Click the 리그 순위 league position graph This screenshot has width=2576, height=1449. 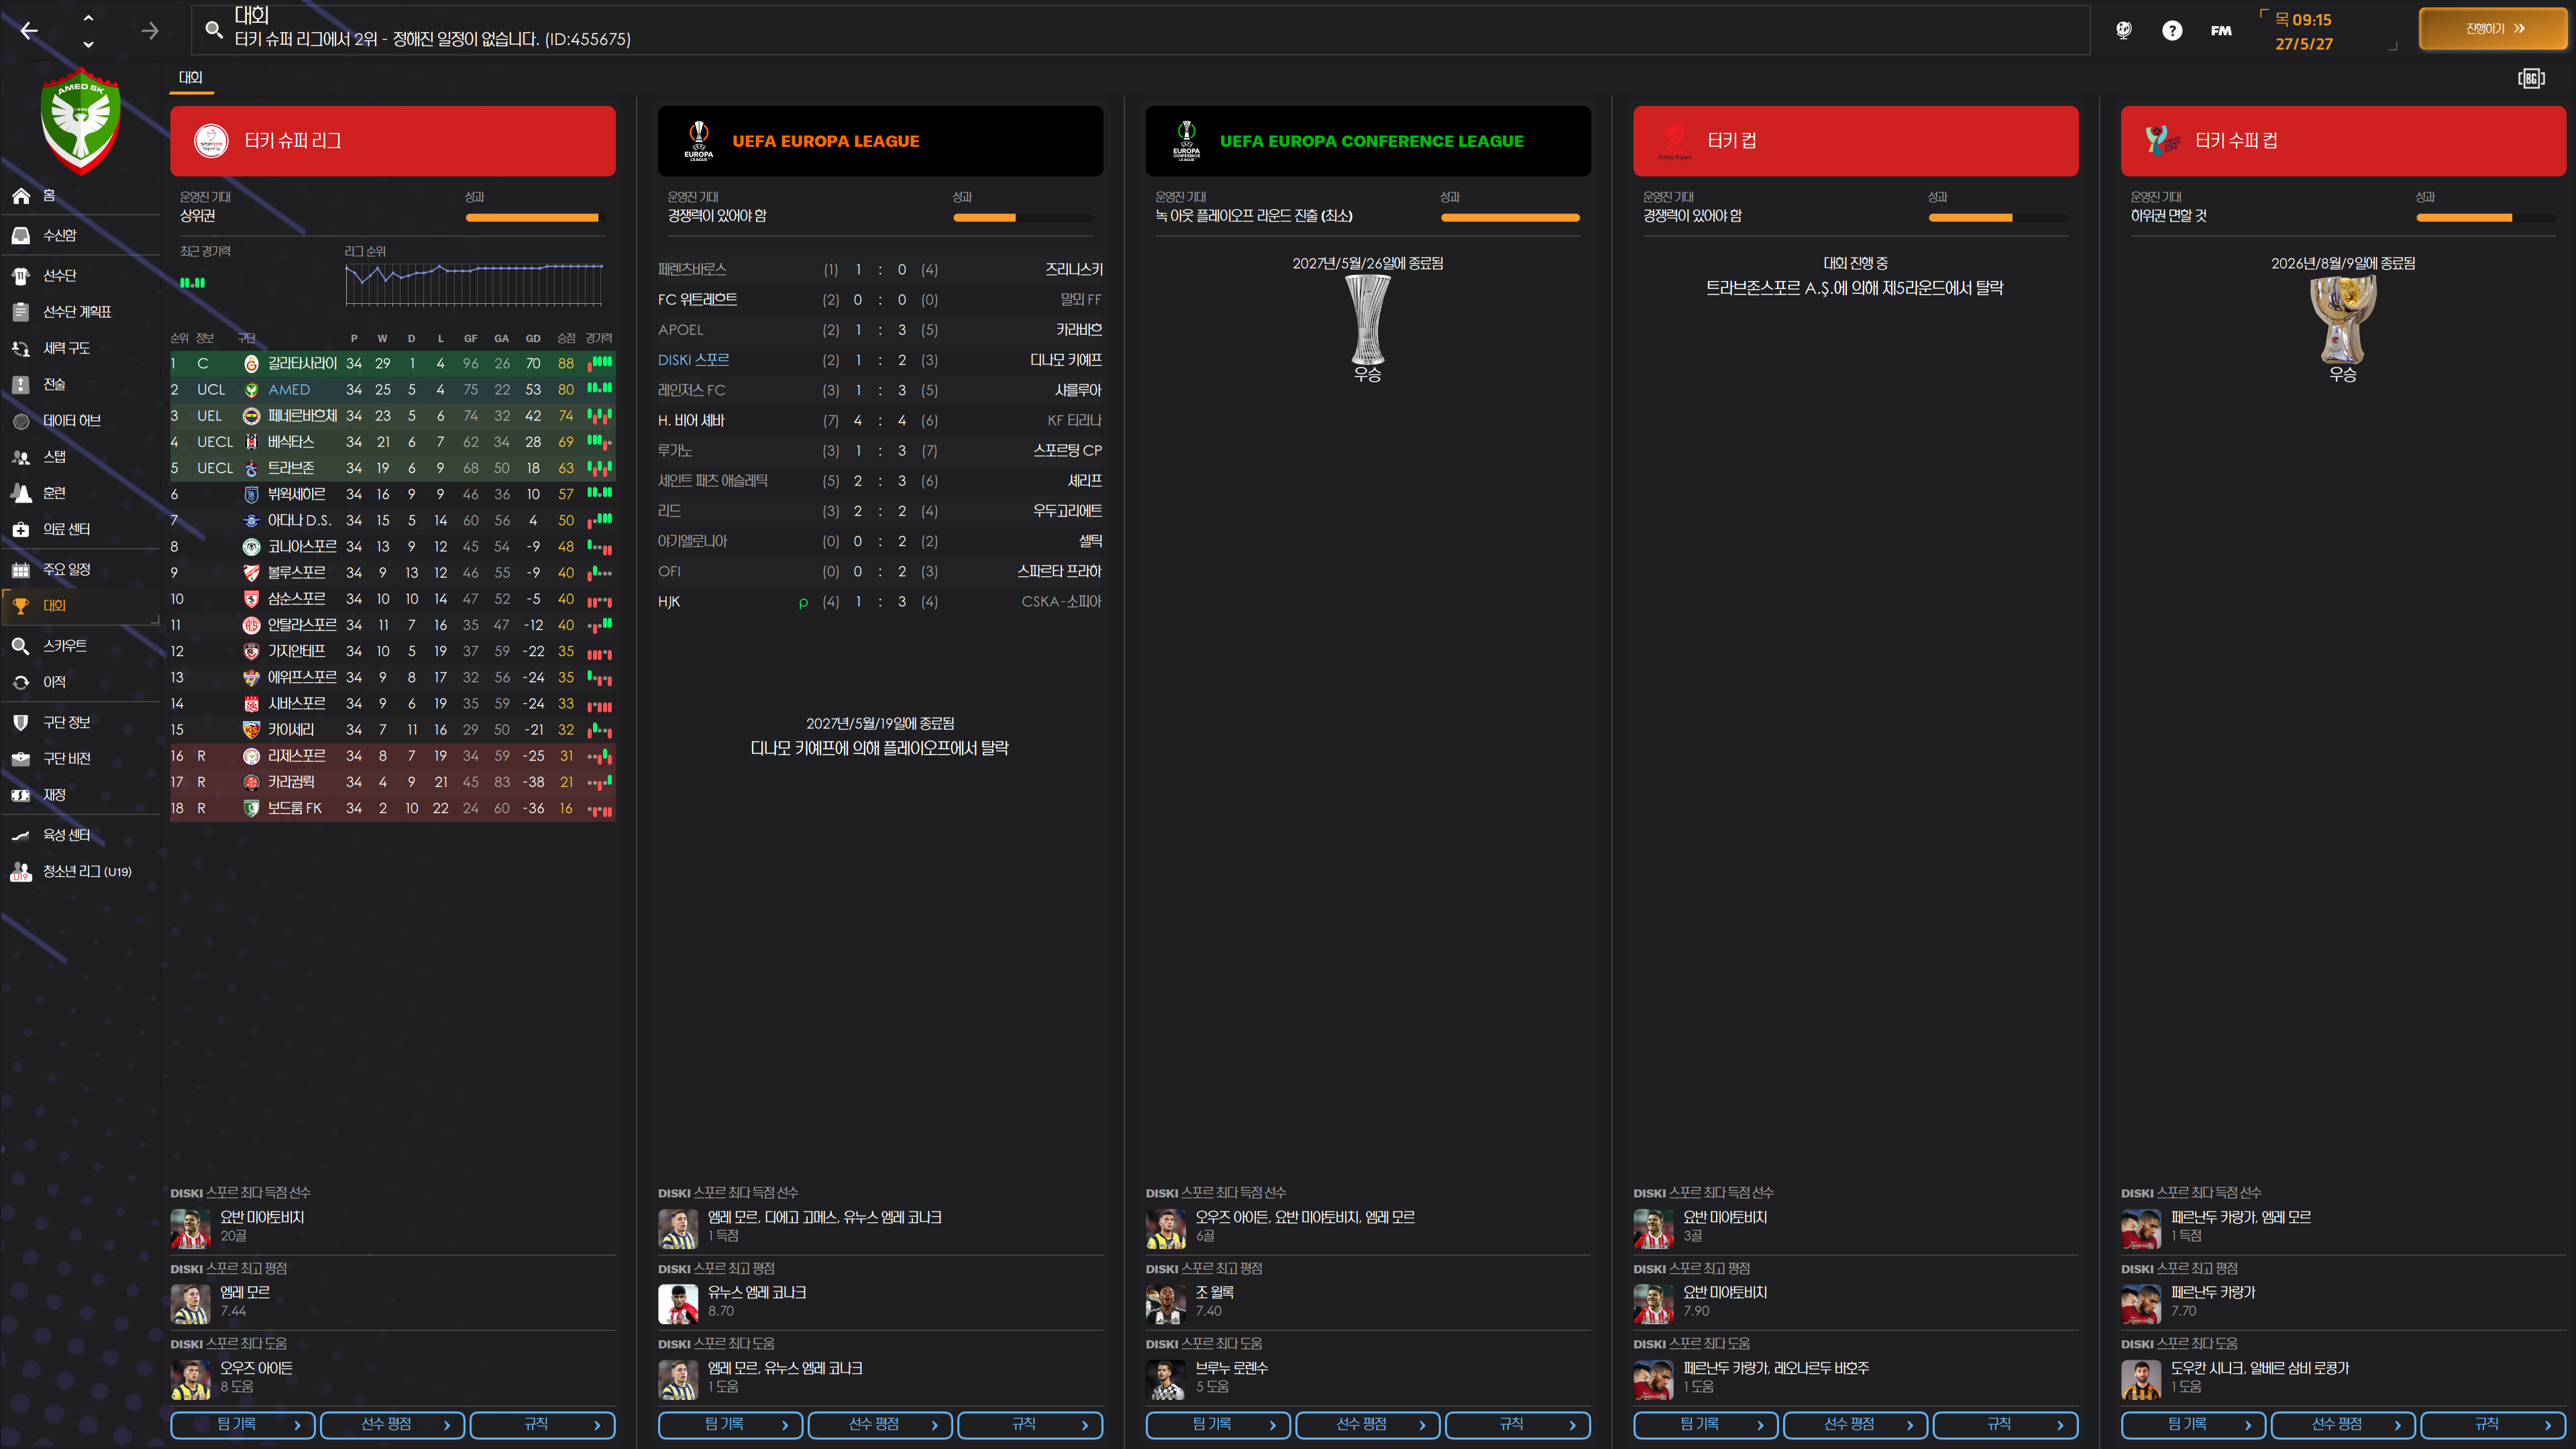pos(474,284)
